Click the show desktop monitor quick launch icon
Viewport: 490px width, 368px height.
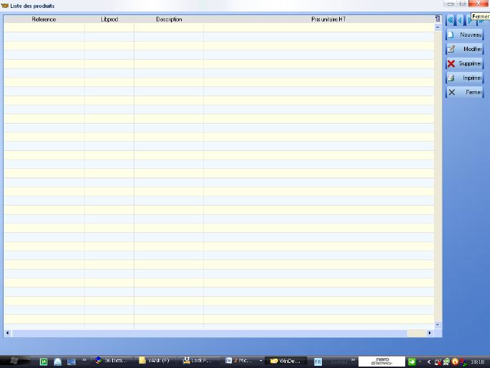[72, 362]
